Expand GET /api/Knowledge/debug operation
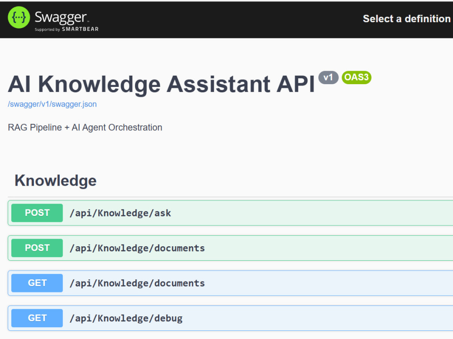Image resolution: width=453 pixels, height=339 pixels. (x=230, y=318)
